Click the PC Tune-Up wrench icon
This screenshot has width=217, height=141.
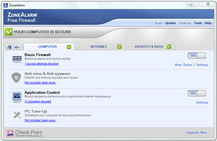(17, 115)
